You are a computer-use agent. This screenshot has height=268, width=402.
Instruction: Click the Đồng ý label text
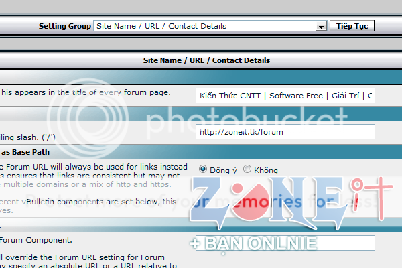(x=223, y=170)
